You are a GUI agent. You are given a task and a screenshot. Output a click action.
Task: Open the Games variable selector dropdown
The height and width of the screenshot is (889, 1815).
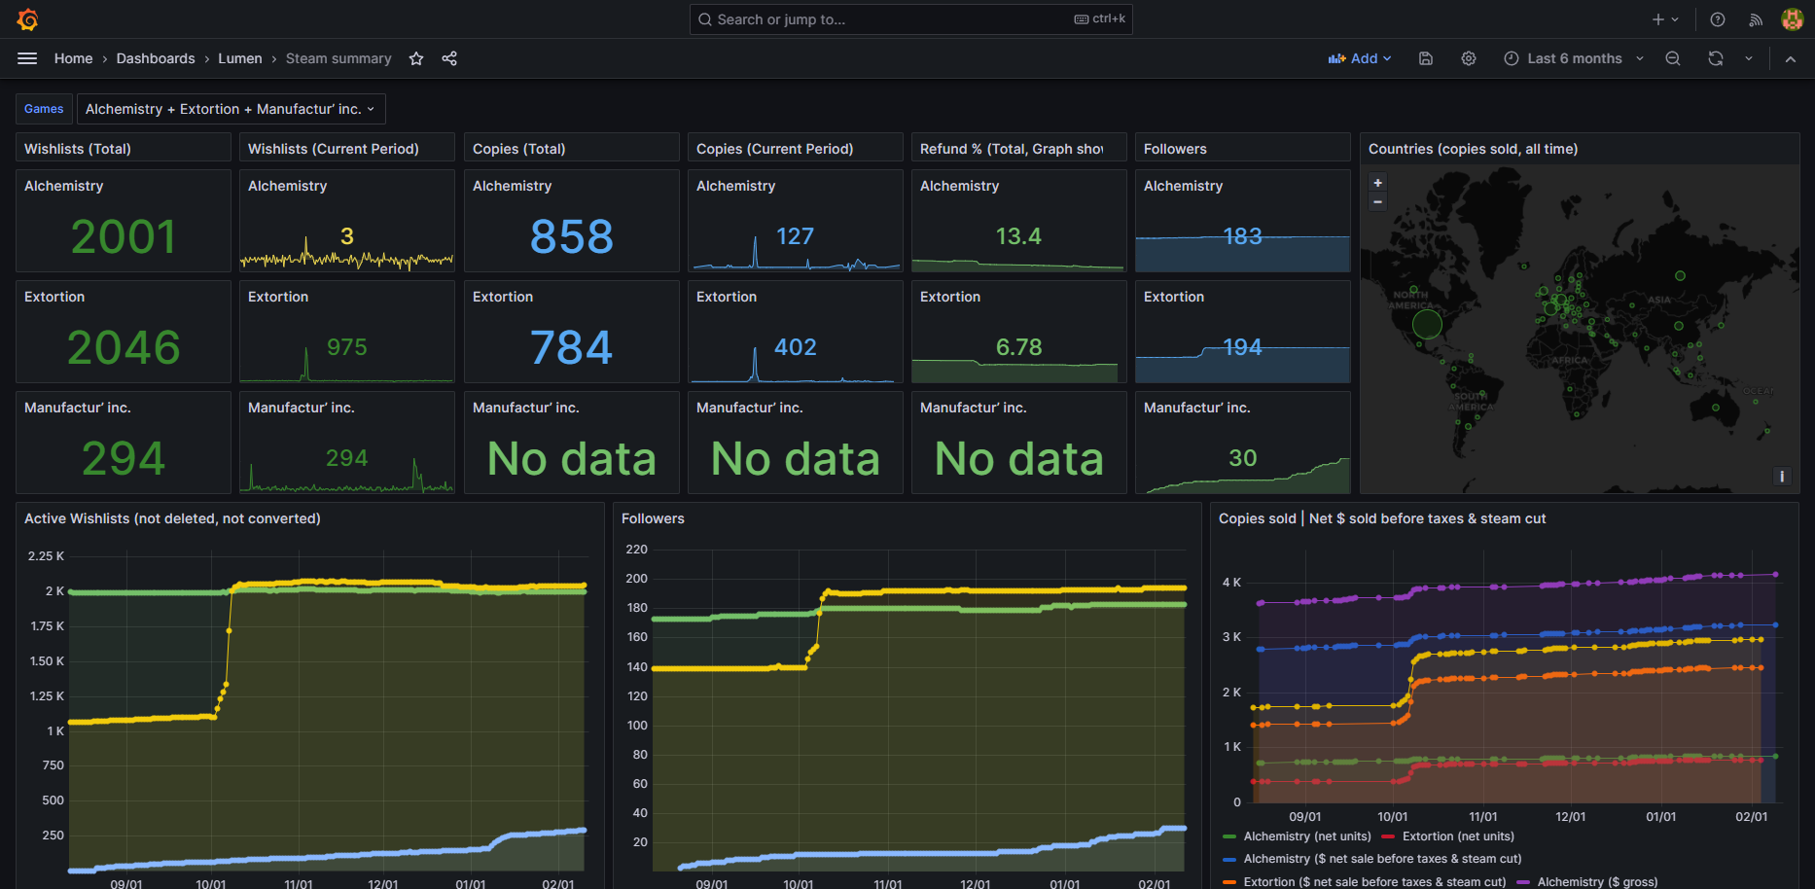click(231, 109)
